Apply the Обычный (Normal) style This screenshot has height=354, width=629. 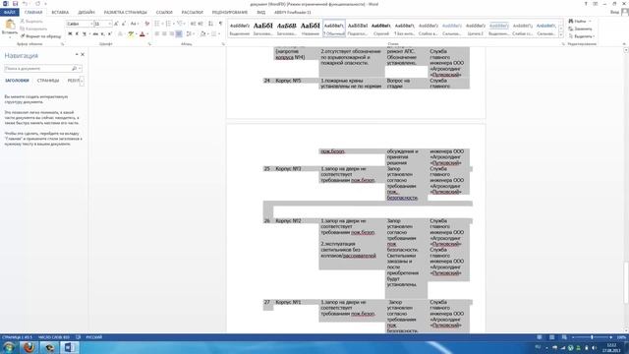[334, 29]
